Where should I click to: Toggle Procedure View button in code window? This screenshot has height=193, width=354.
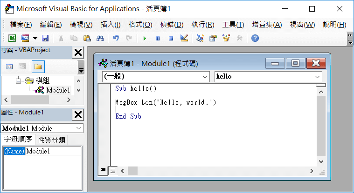pyautogui.click(x=103, y=171)
